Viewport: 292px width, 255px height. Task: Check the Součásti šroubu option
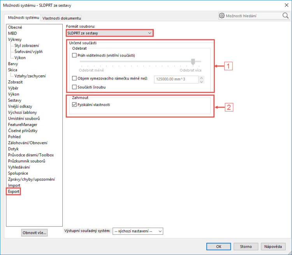coord(74,87)
